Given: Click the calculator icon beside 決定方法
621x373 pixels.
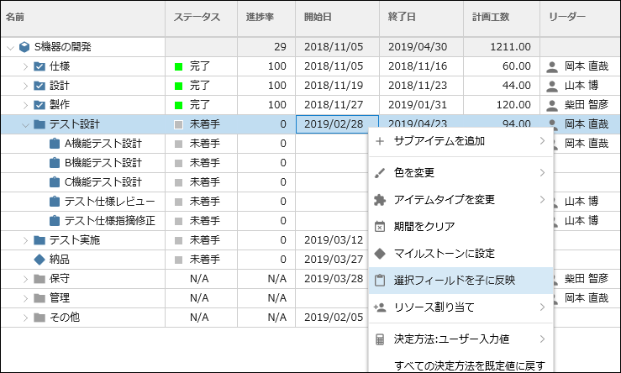Looking at the screenshot, I should [x=380, y=339].
